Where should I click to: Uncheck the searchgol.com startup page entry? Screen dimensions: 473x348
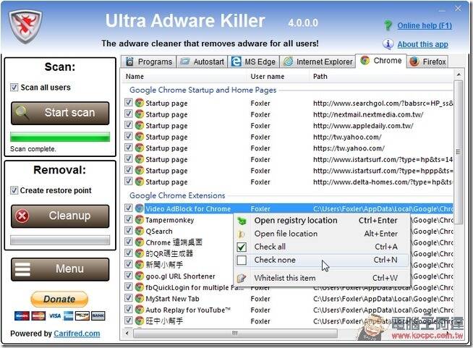pyautogui.click(x=129, y=102)
